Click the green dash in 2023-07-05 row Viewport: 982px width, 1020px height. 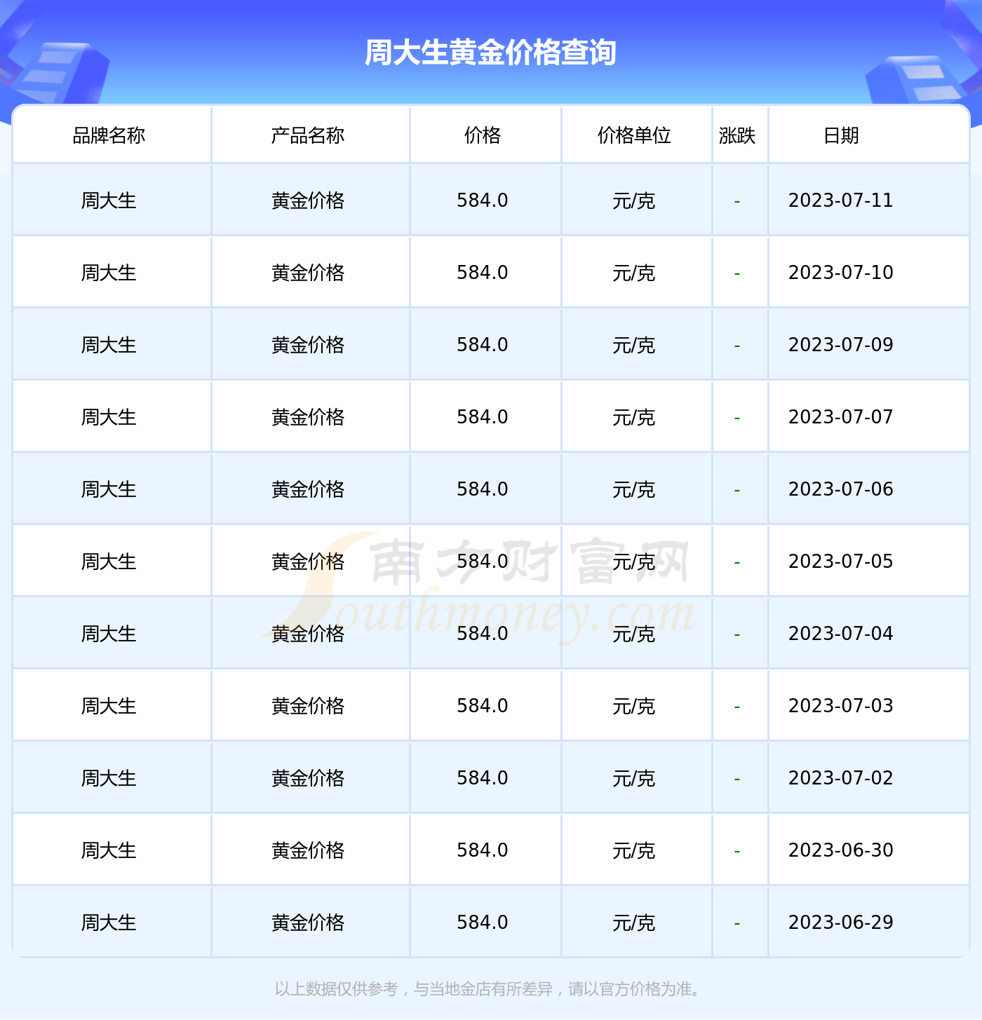737,562
